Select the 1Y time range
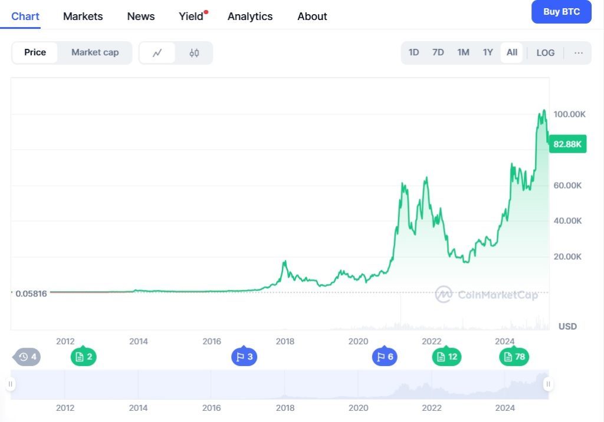This screenshot has width=604, height=422. (488, 52)
